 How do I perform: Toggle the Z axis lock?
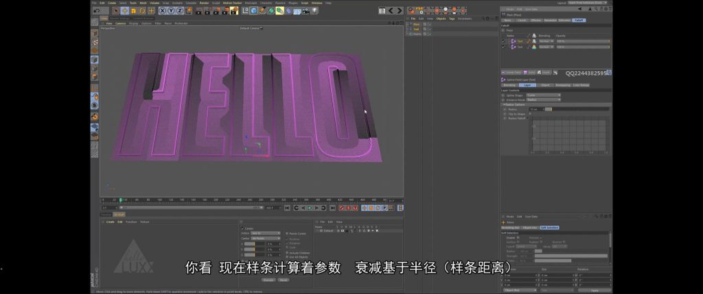178,11
